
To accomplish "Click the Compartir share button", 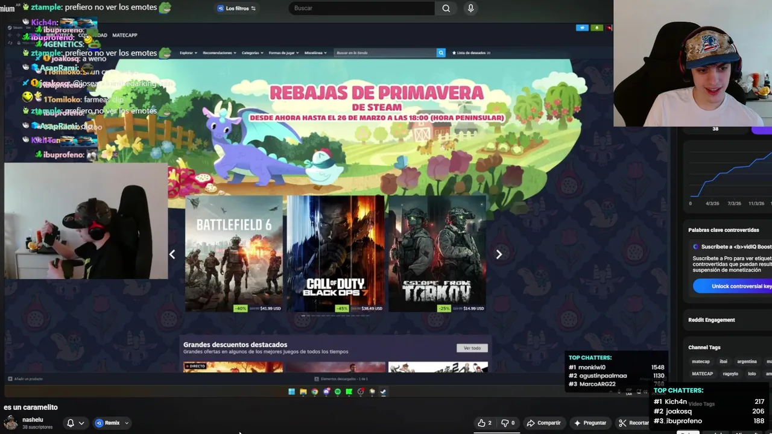I will [543, 423].
